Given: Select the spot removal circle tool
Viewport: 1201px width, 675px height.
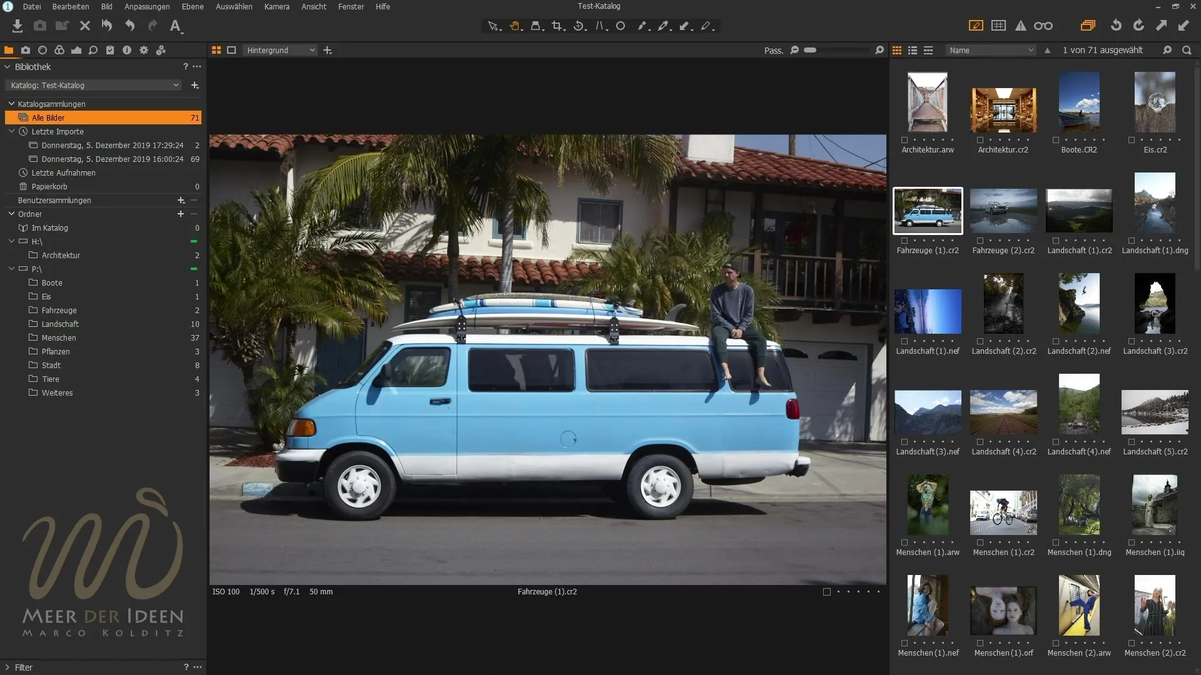Looking at the screenshot, I should [x=621, y=26].
